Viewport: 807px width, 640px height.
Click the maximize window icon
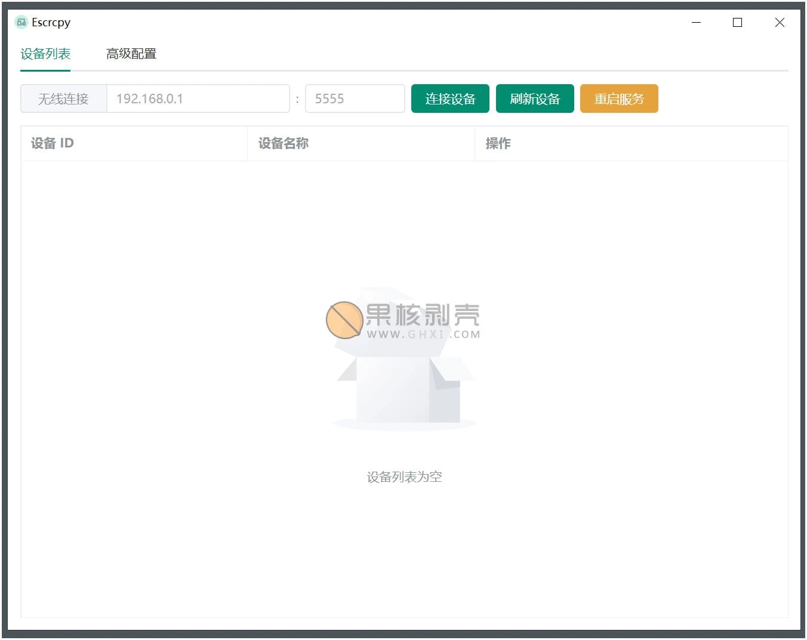click(x=737, y=22)
